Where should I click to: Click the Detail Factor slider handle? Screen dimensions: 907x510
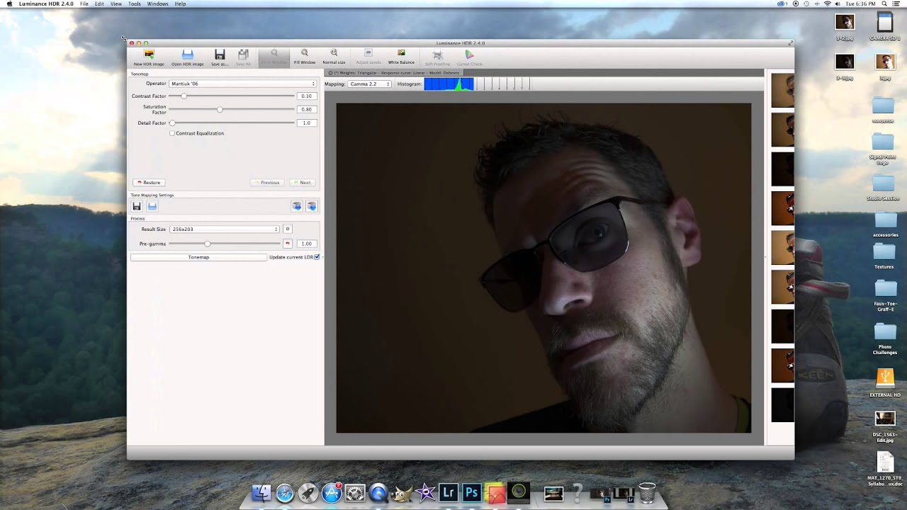point(171,123)
